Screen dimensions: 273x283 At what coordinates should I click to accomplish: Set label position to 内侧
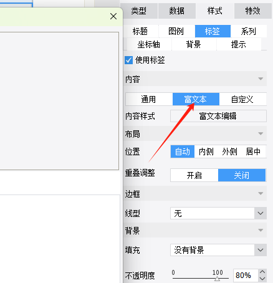tap(206, 151)
